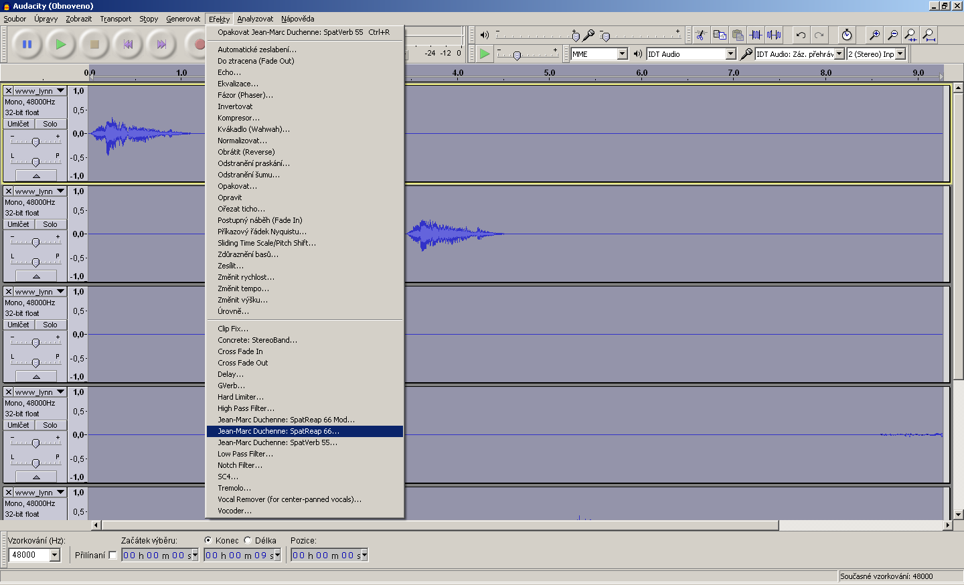Collapse the third track with its arrow button
The image size is (964, 585).
click(36, 376)
